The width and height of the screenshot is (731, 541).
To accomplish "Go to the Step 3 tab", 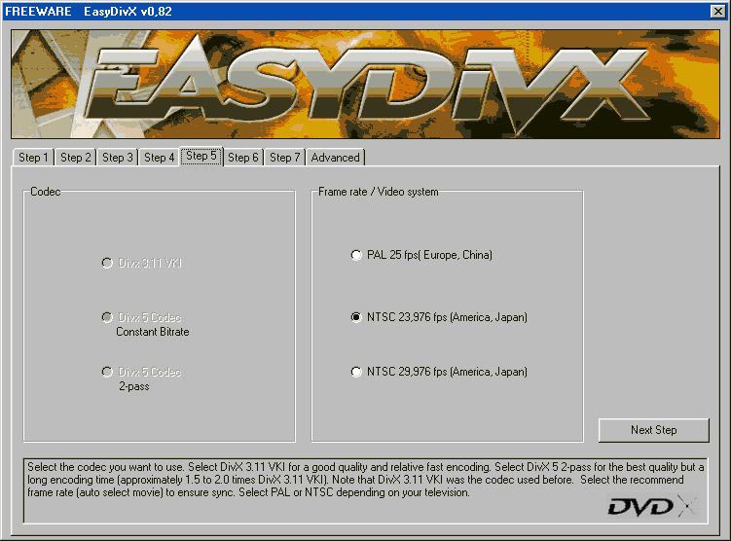I will coord(118,158).
